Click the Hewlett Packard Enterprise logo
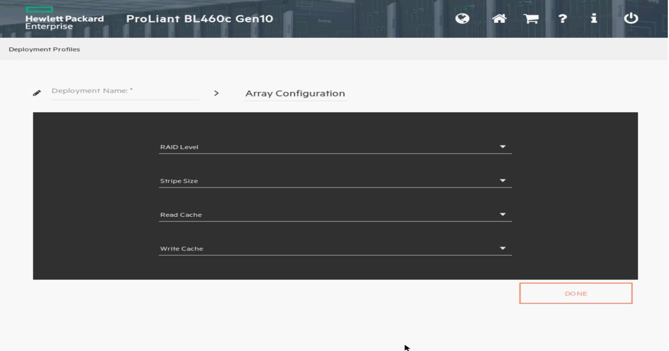 (53, 18)
